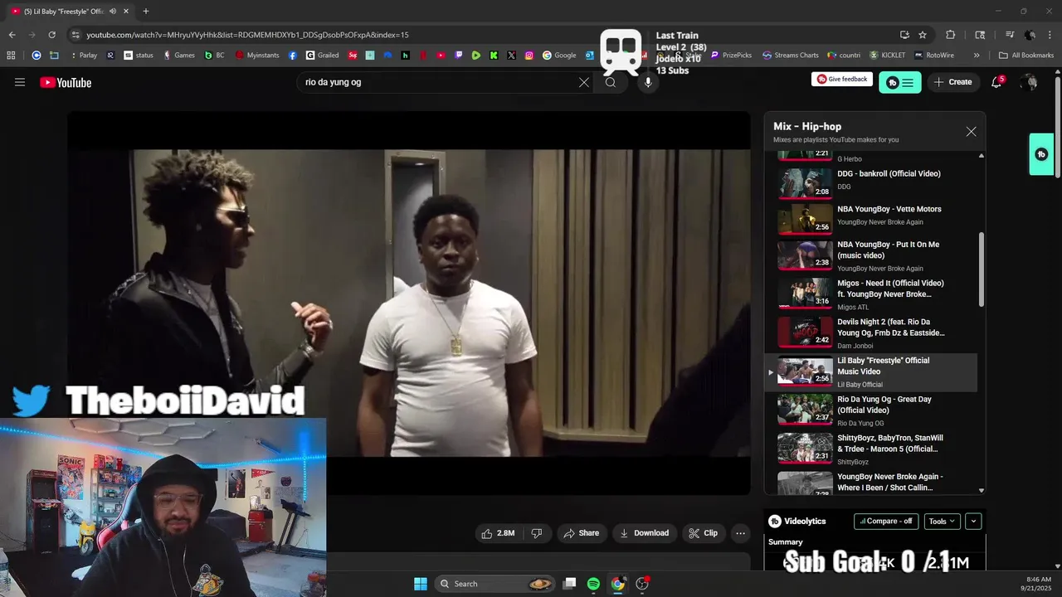This screenshot has height=597, width=1062.
Task: Toggle the Videolytics Compare - off button
Action: coord(886,522)
